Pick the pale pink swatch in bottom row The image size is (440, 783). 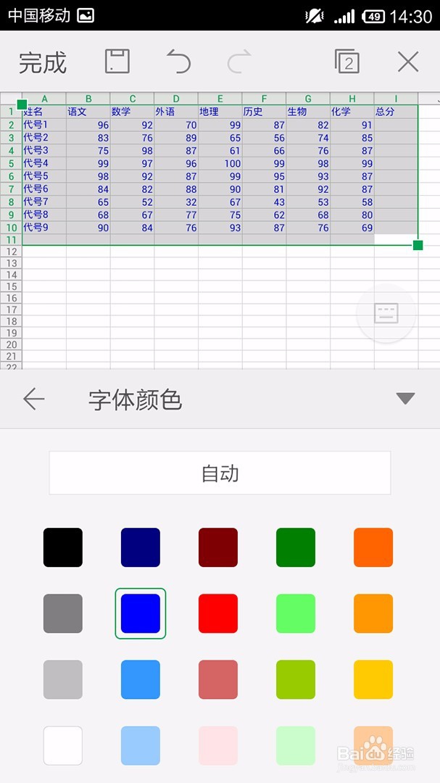click(x=218, y=745)
